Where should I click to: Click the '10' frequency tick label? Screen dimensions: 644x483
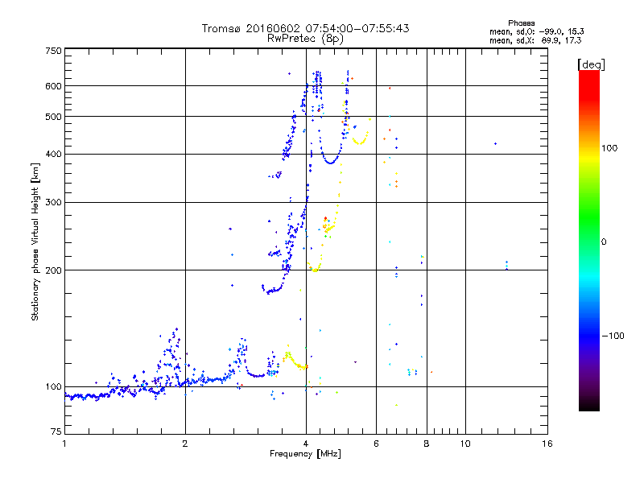tap(465, 444)
